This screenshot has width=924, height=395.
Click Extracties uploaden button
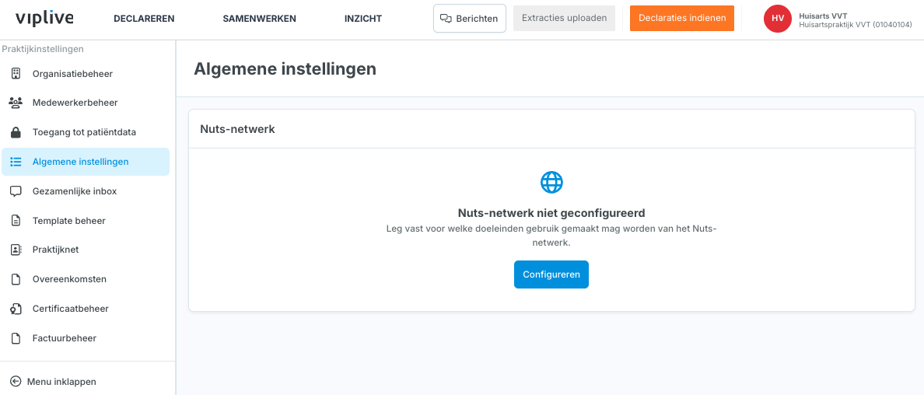(x=564, y=19)
